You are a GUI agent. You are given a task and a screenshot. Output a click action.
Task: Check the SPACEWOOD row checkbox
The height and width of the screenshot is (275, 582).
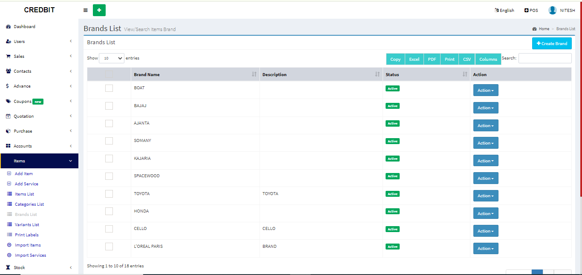click(109, 176)
